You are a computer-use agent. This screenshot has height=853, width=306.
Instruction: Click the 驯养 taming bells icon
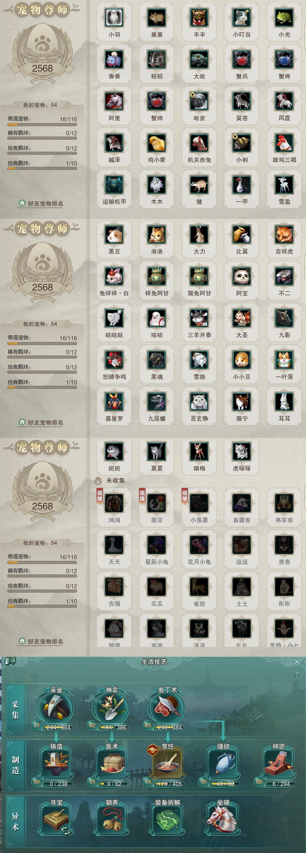point(112,819)
